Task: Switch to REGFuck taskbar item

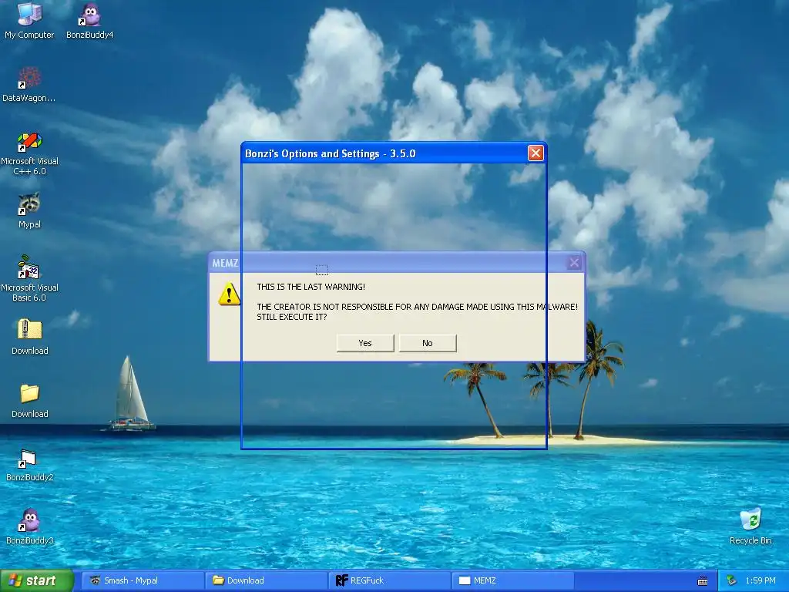Action: 390,581
